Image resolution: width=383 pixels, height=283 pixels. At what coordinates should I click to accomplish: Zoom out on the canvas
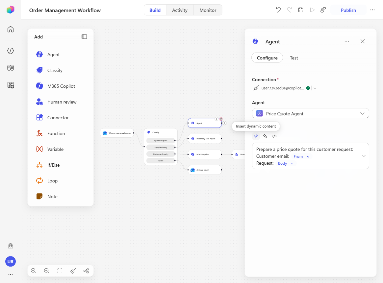[x=47, y=271]
